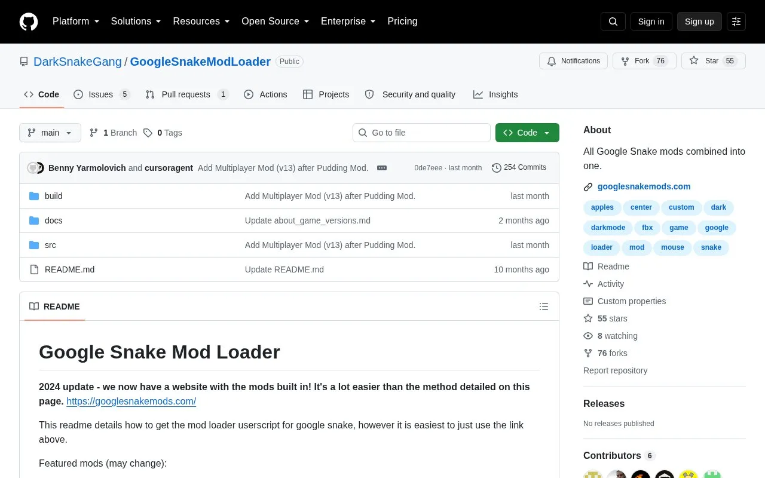View the 254 Commits history
Image resolution: width=765 pixels, height=478 pixels.
(519, 167)
